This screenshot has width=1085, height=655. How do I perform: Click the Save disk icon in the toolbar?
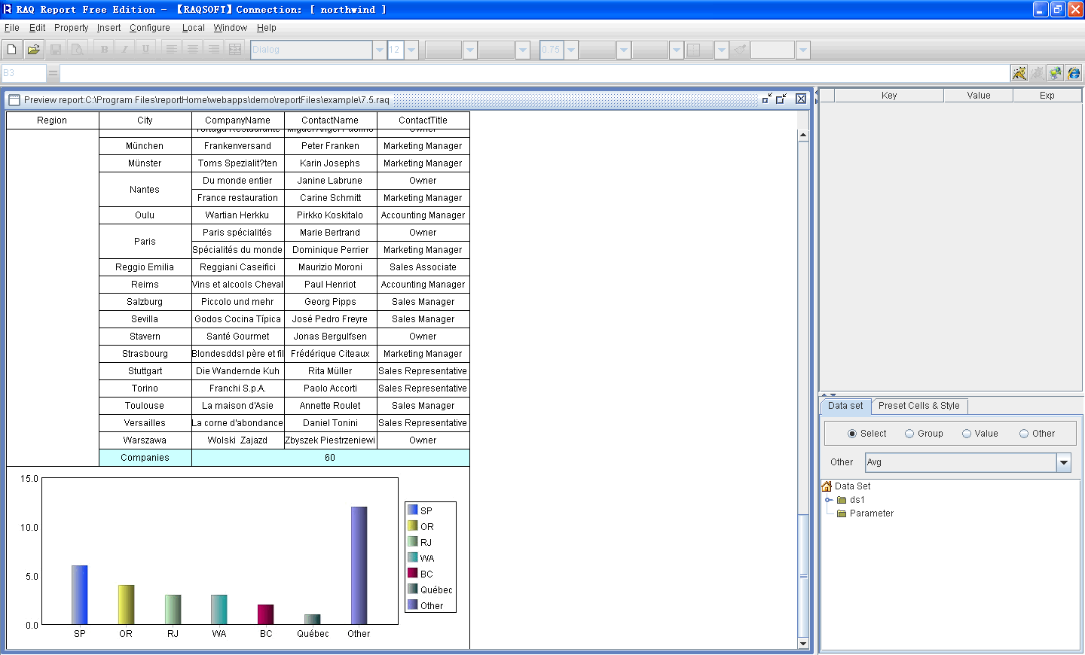click(x=56, y=50)
